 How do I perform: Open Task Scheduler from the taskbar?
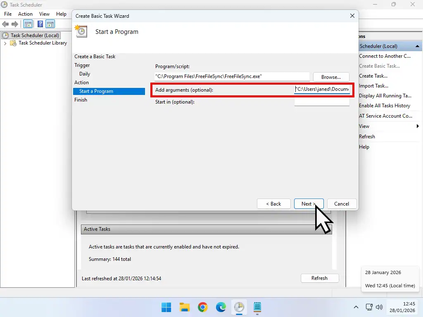[239, 307]
